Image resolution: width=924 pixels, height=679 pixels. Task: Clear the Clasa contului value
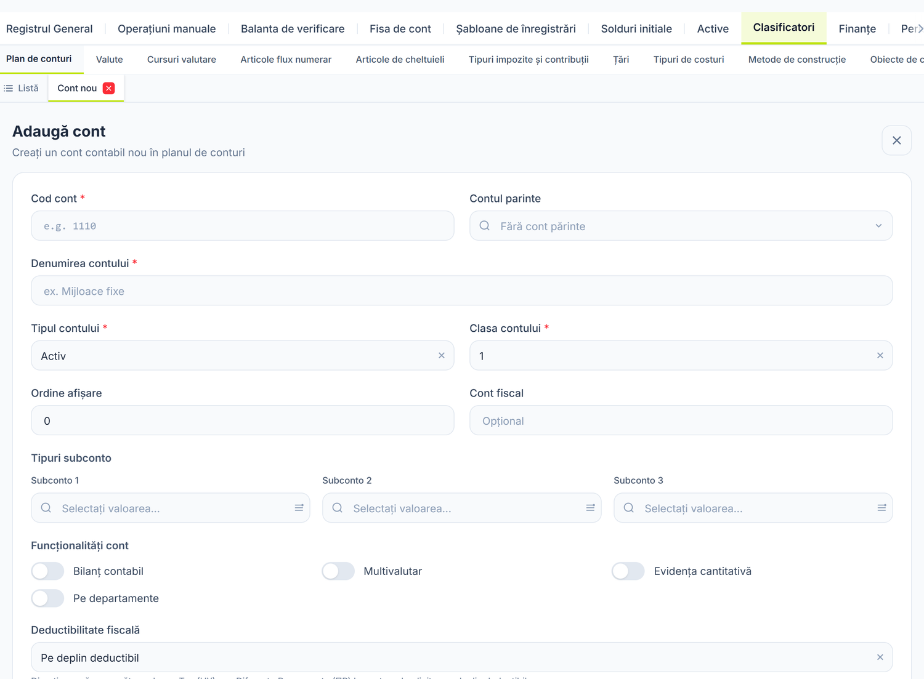click(880, 356)
